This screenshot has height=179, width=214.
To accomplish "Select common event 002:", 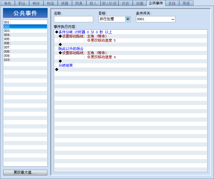I will pyautogui.click(x=25, y=26).
